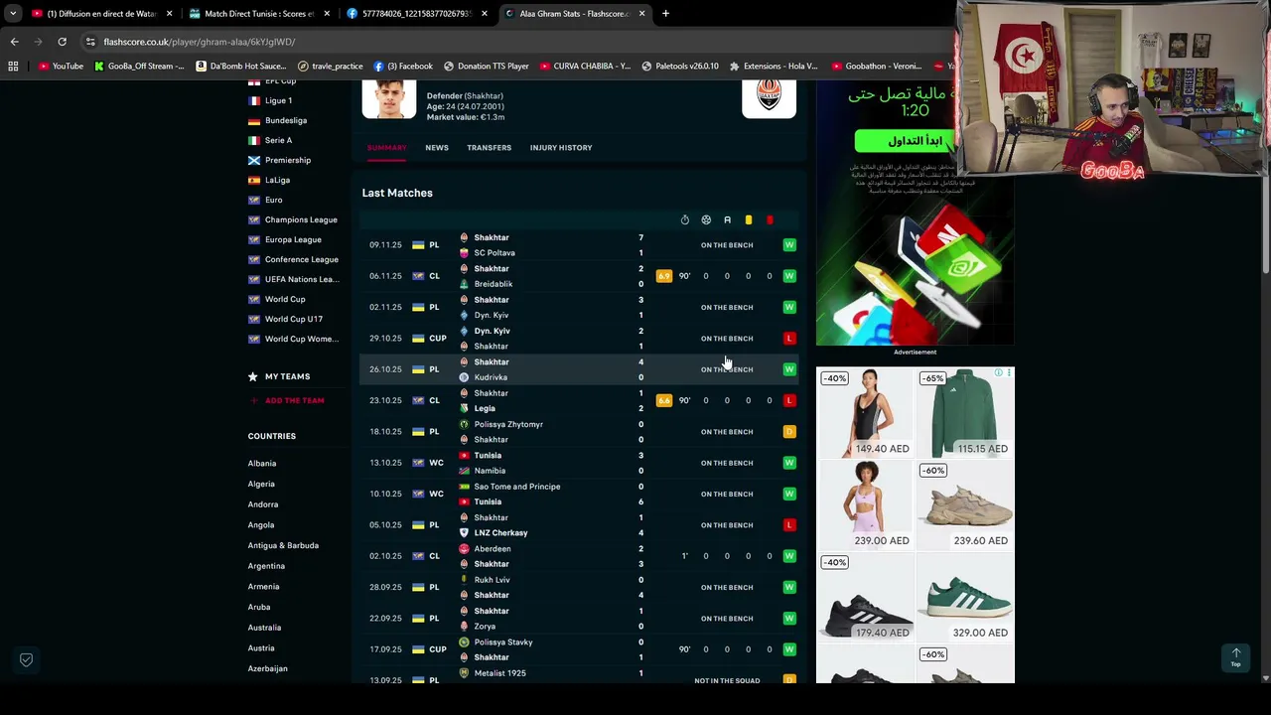
Task: Select the News tab
Action: coord(437,148)
